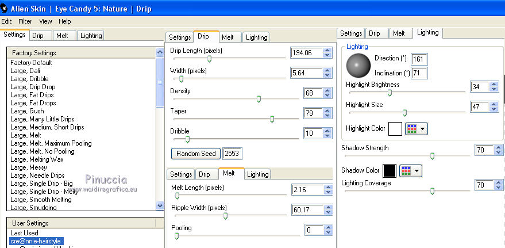Image resolution: width=505 pixels, height=248 pixels.
Task: Select Settings tab above Drip Length
Action: tap(180, 37)
